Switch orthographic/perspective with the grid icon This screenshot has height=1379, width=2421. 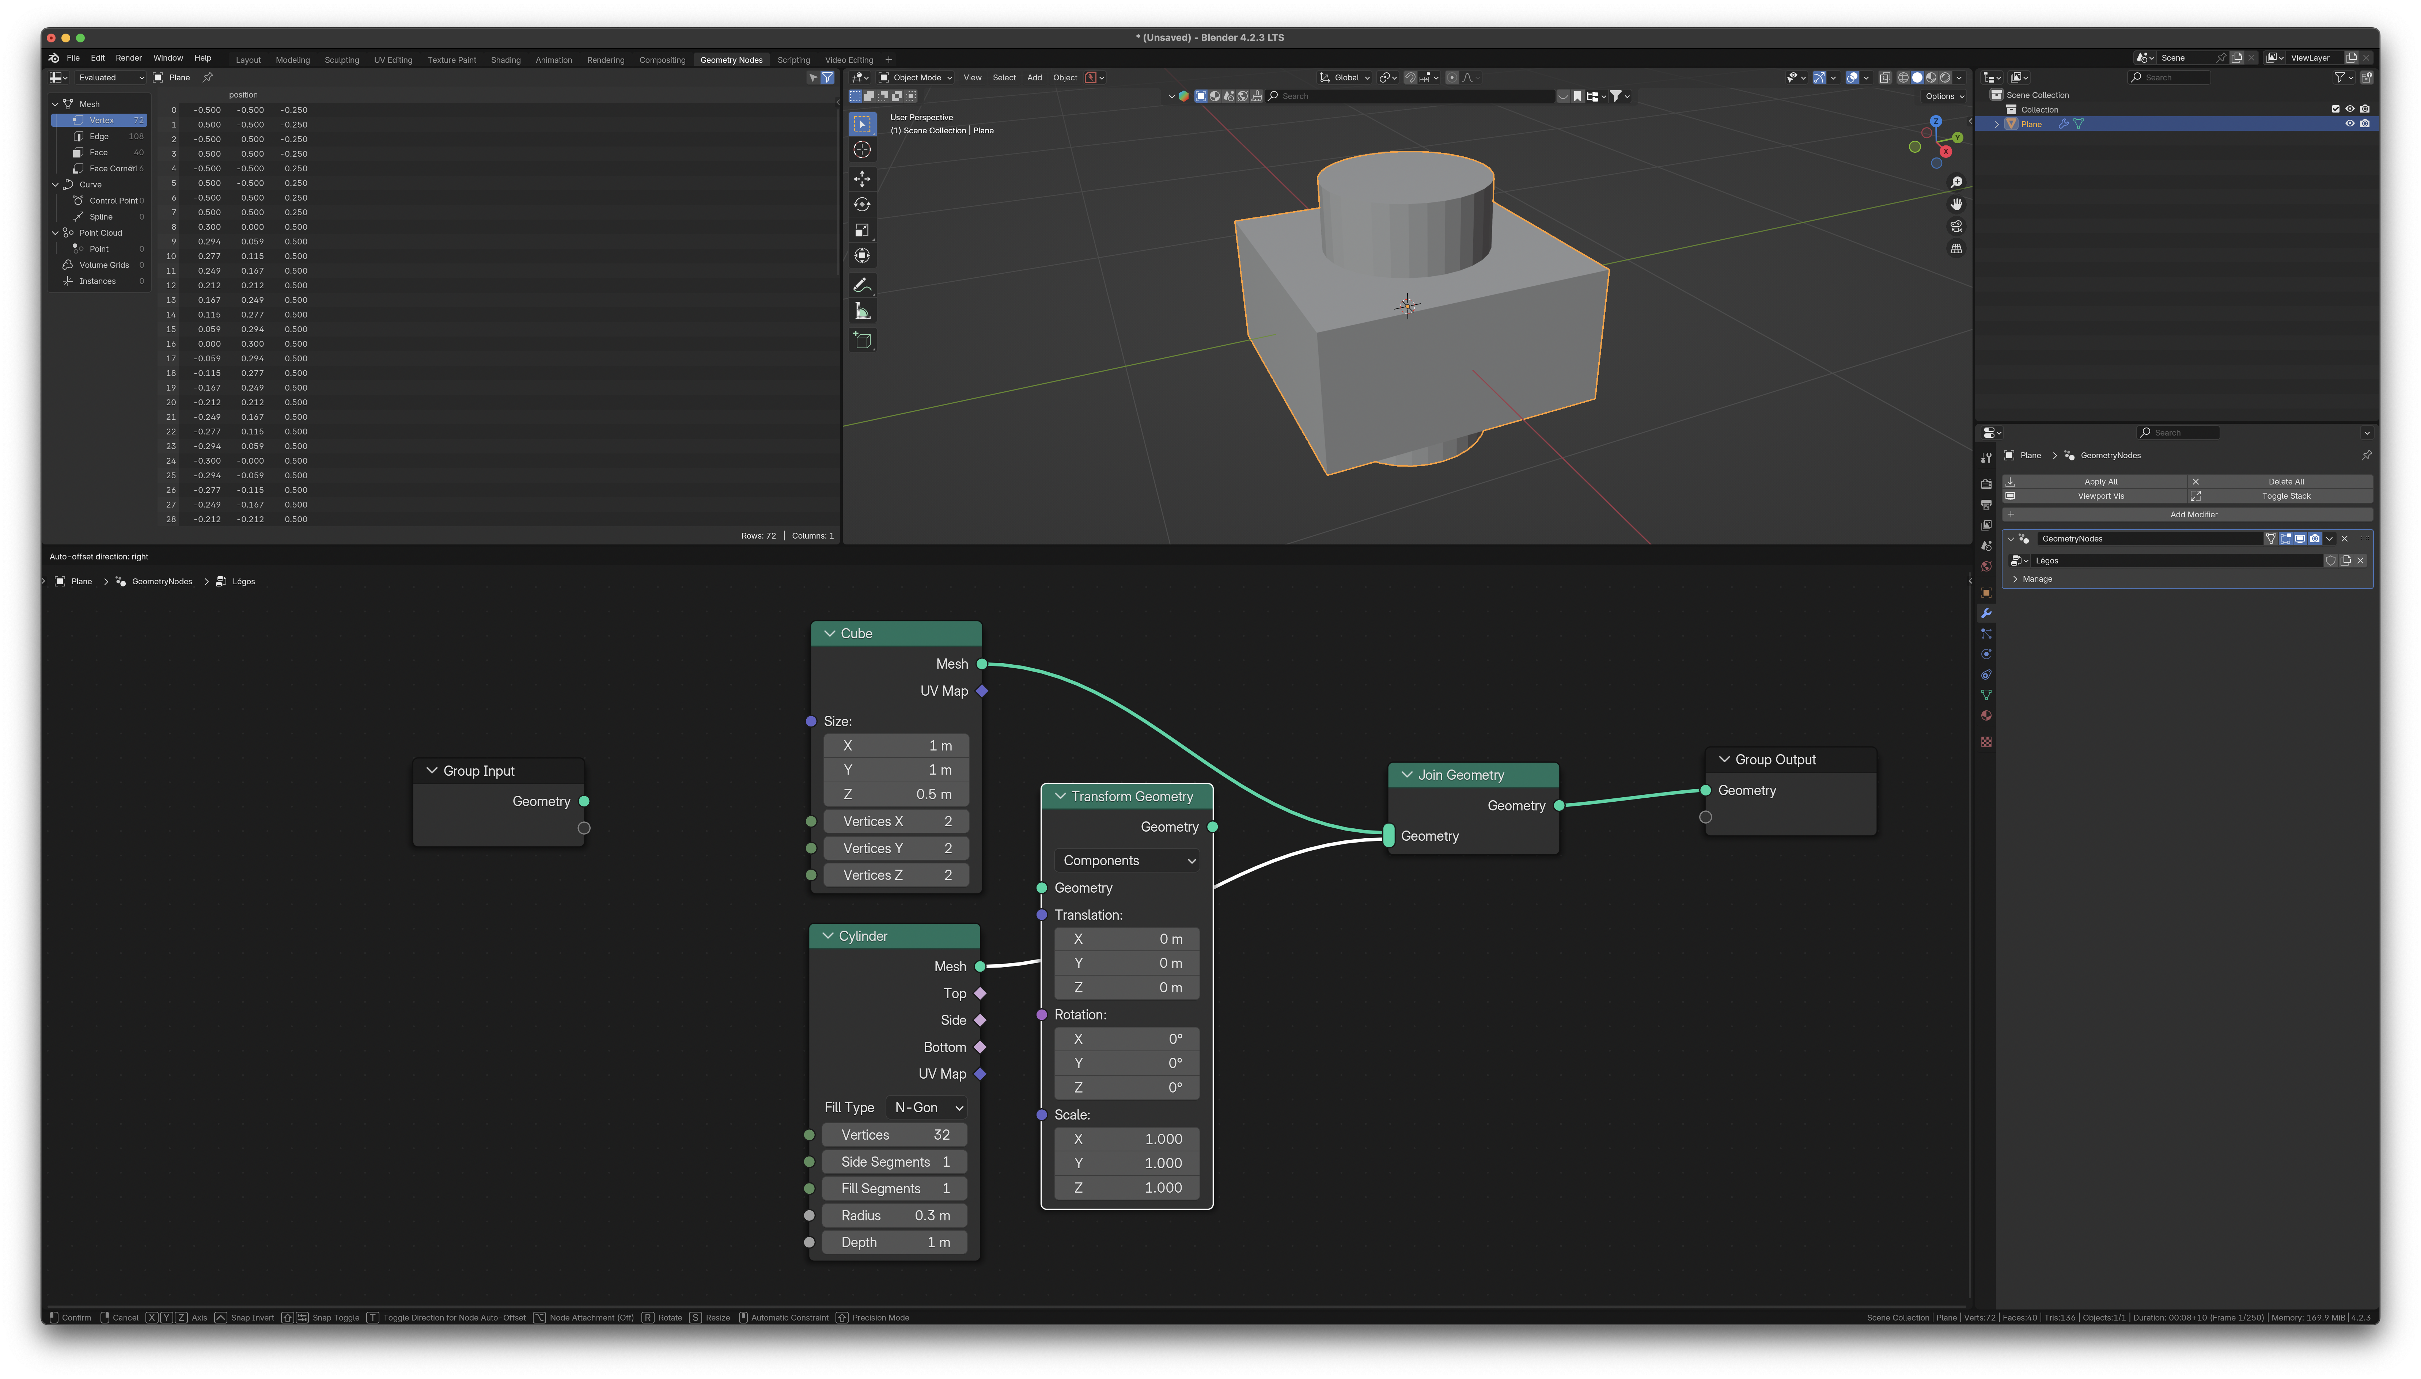click(x=1956, y=248)
